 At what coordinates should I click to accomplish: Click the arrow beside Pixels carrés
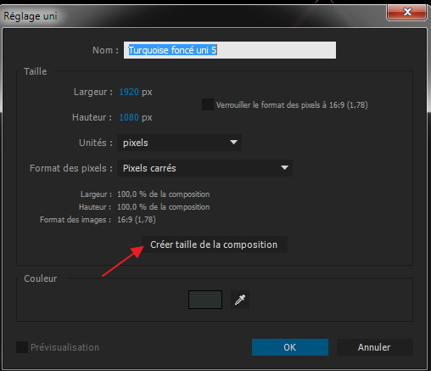click(x=284, y=168)
